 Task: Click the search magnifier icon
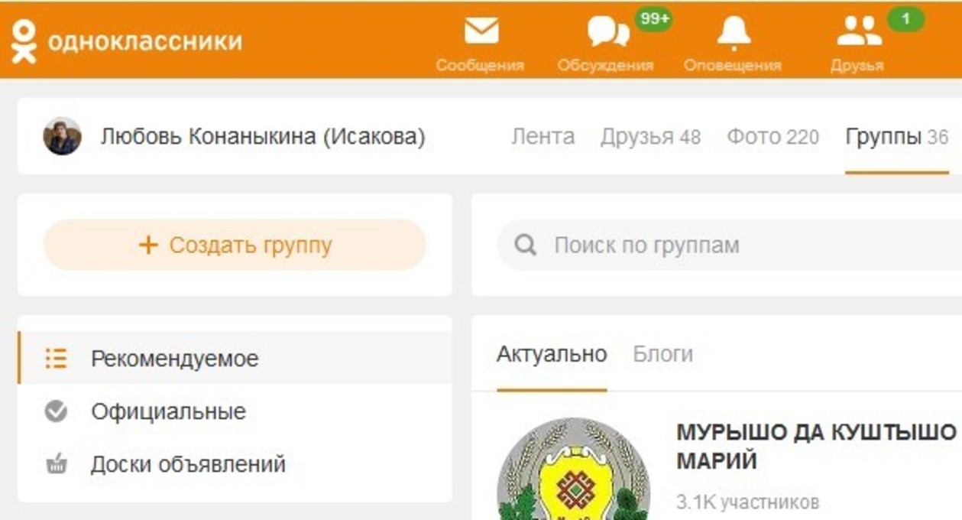click(x=525, y=245)
